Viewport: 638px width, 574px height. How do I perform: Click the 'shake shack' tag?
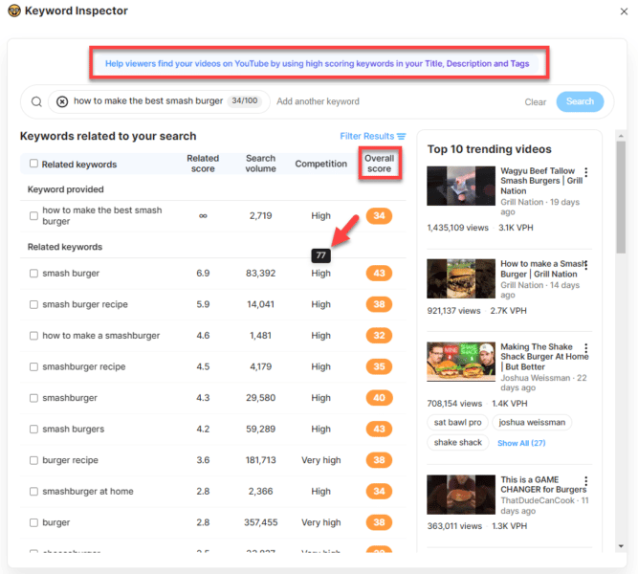[458, 442]
